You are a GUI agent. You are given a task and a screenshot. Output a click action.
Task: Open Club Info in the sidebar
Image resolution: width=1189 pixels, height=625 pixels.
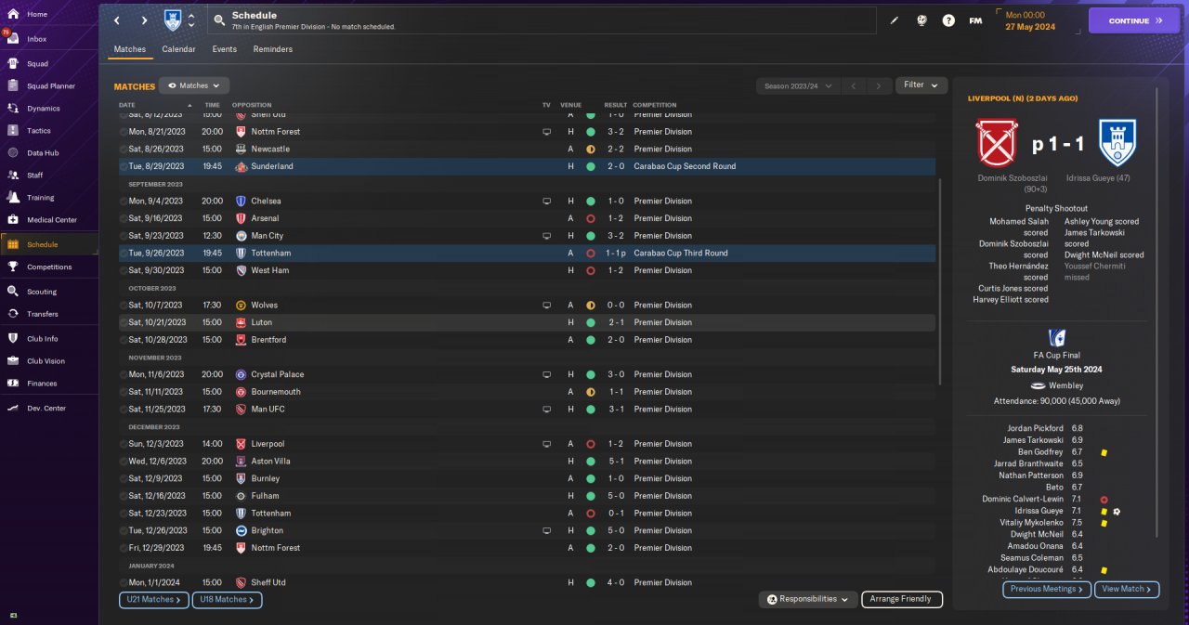tap(43, 339)
